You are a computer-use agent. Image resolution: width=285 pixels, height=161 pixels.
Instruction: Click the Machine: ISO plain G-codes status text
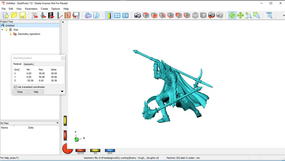183,158
